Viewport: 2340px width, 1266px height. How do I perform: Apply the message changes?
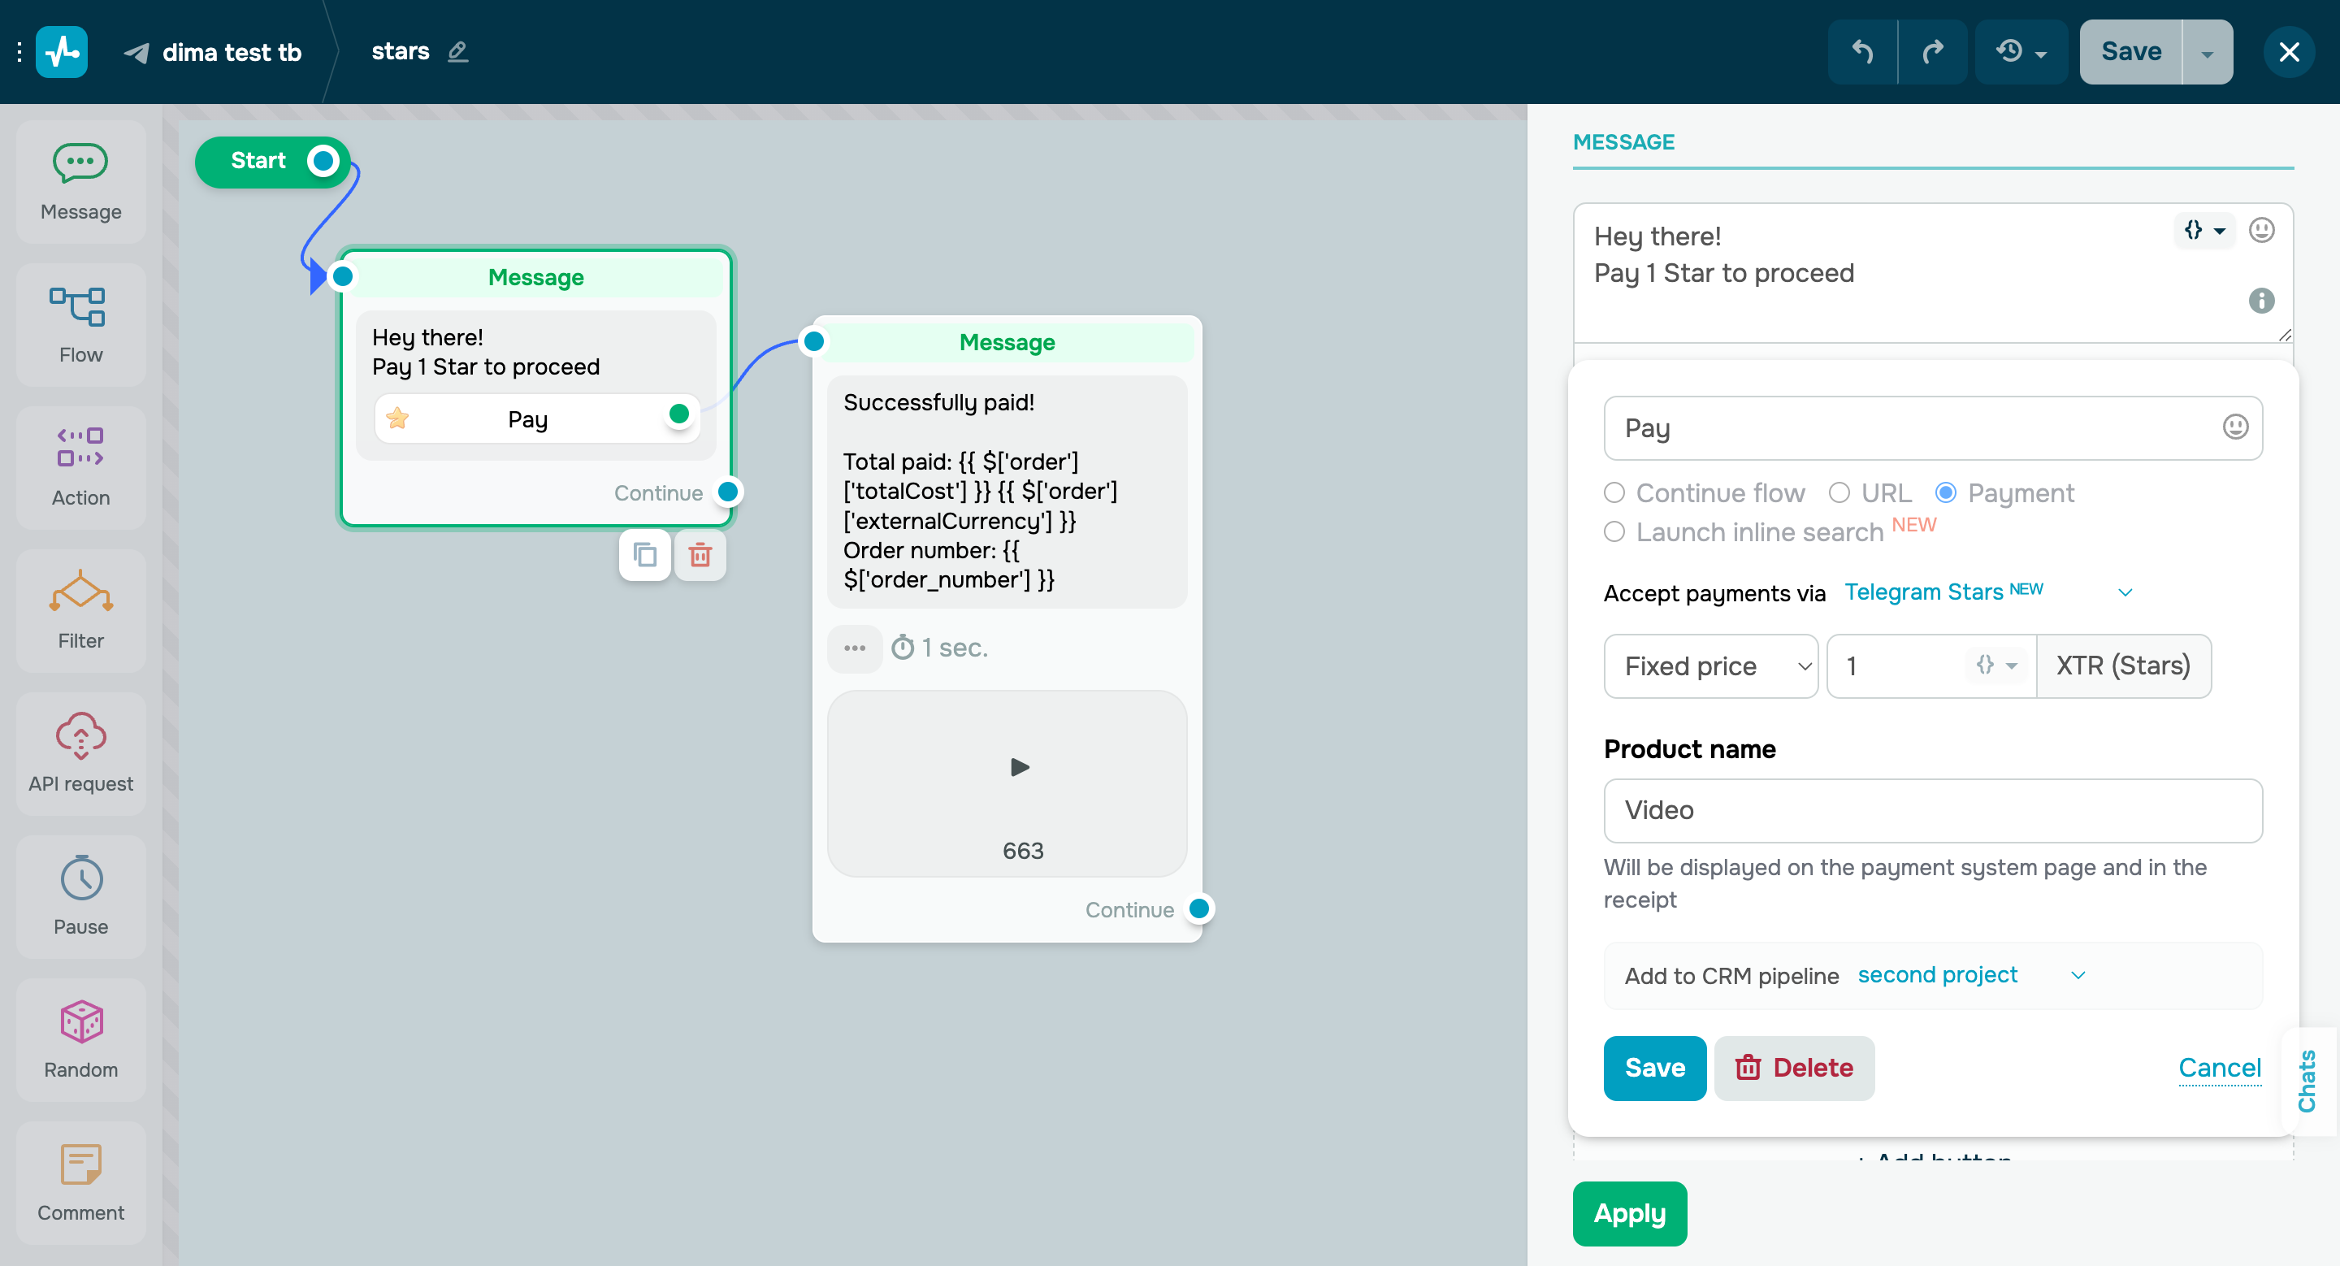(1629, 1213)
